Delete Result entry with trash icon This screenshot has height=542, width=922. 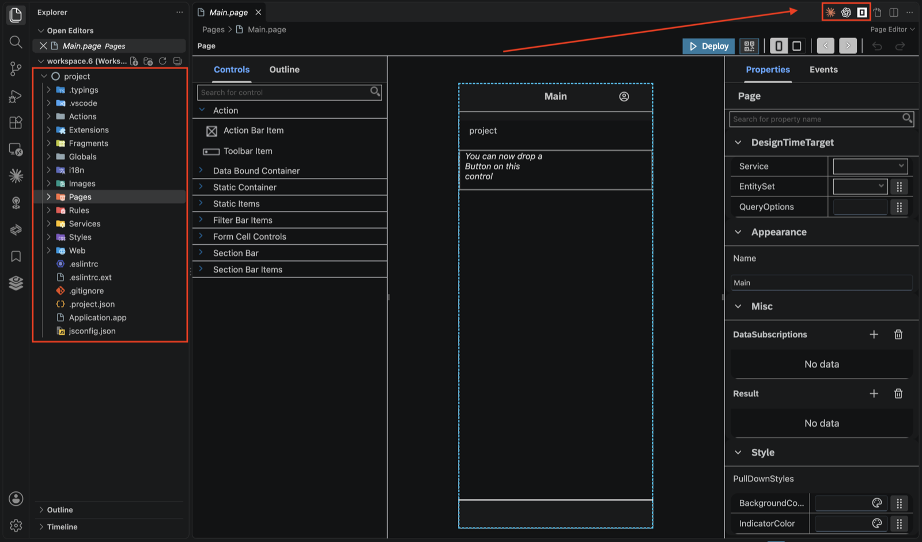pos(898,393)
